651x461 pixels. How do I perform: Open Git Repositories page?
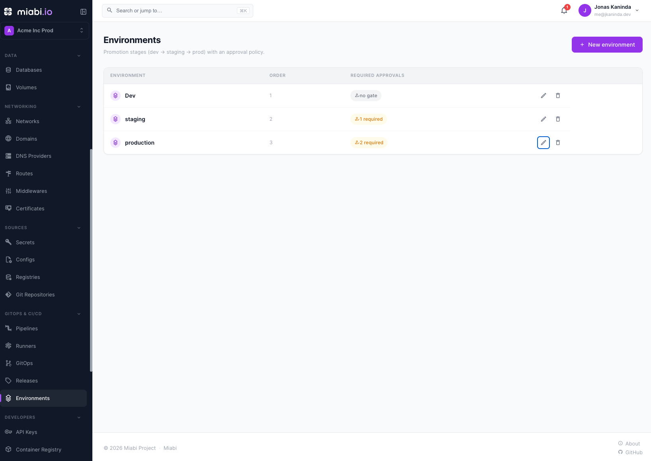coord(43,295)
